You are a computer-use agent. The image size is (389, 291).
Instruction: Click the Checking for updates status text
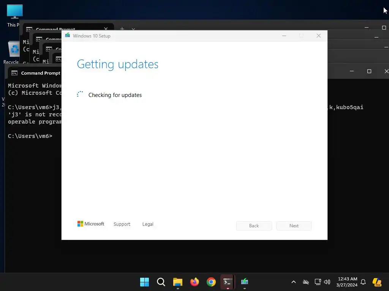click(115, 95)
